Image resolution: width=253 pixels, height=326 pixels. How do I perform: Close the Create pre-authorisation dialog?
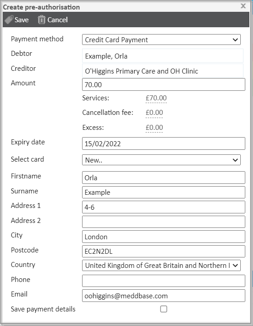tap(243, 6)
